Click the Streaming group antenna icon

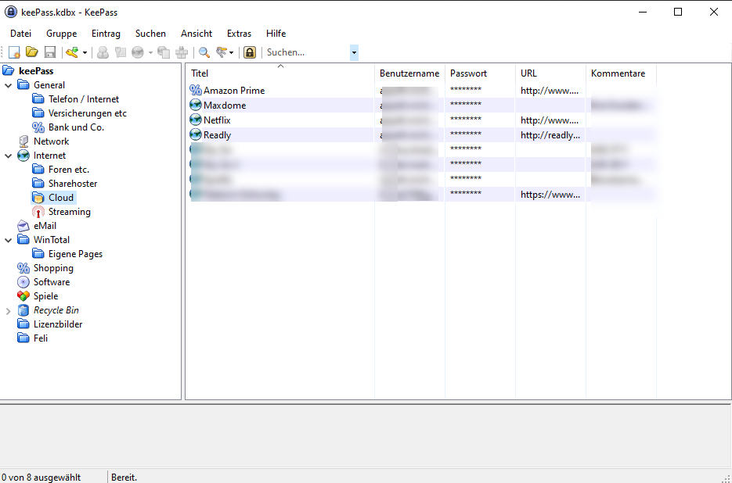(38, 212)
